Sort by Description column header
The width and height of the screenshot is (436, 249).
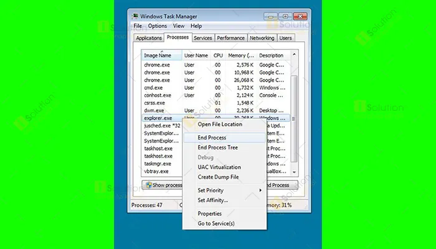pos(273,55)
